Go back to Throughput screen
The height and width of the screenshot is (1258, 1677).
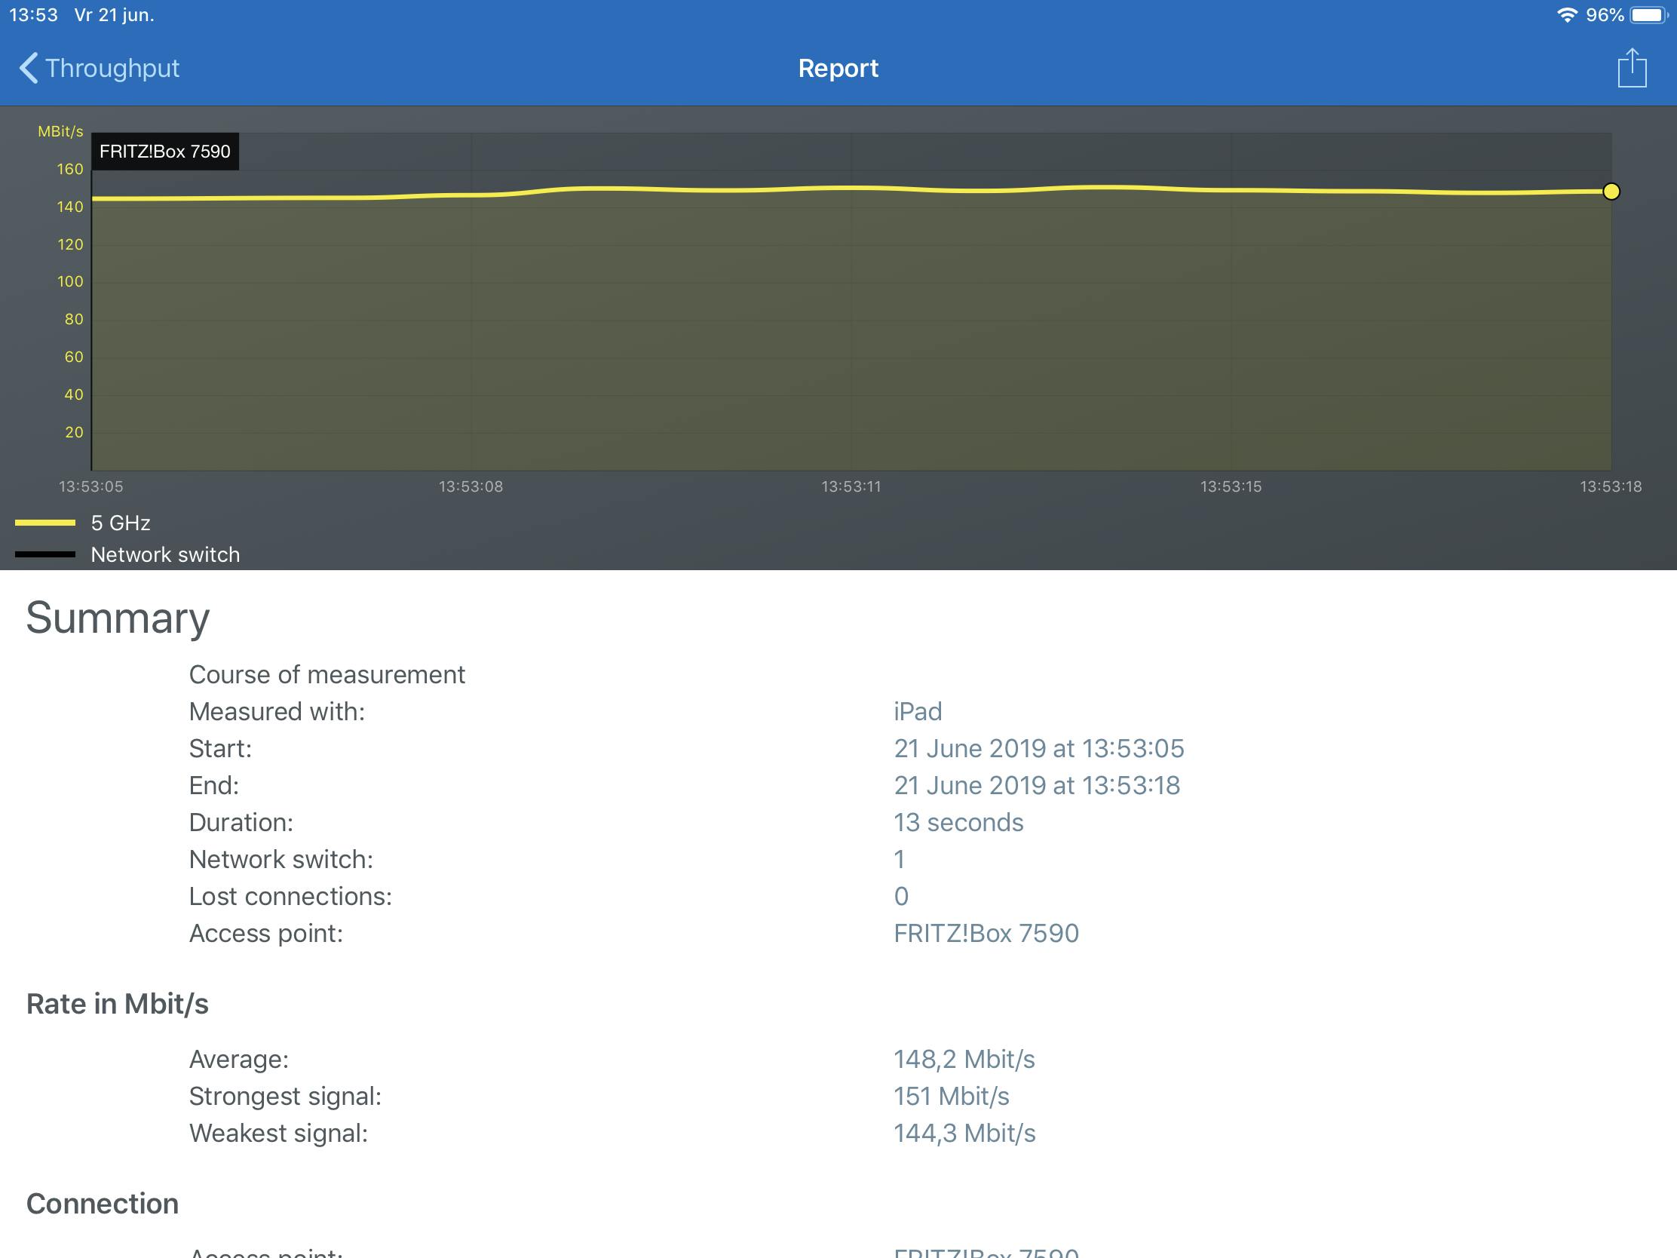112,68
